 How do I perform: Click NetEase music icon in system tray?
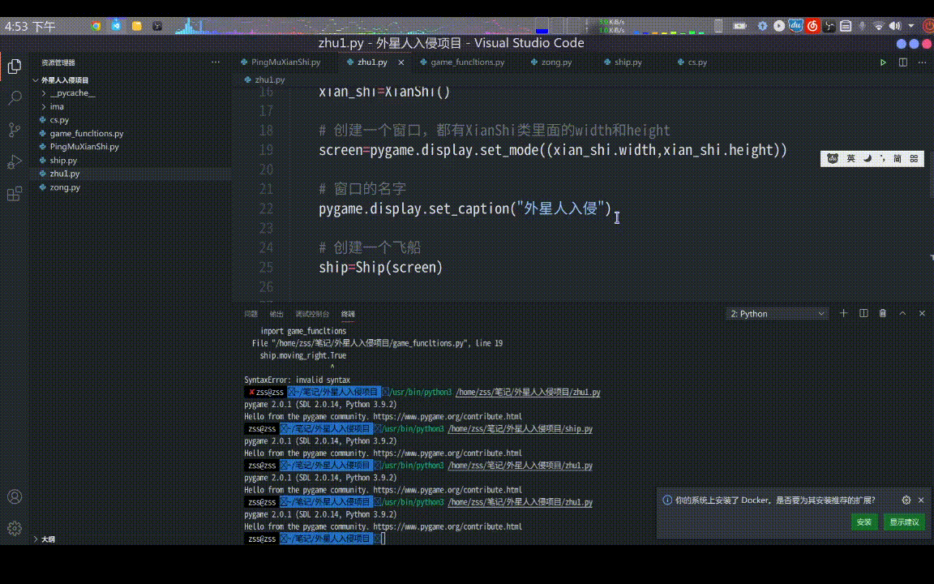click(812, 26)
